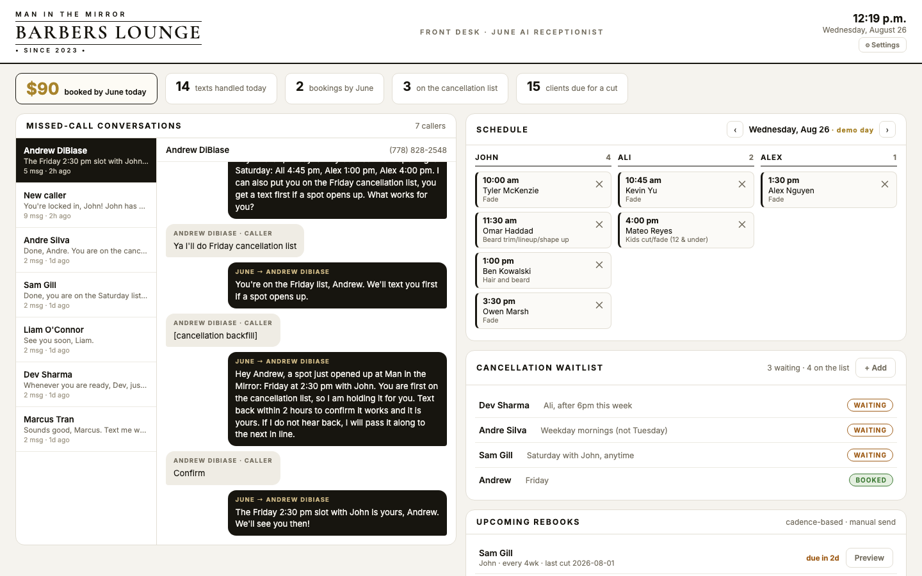922x576 pixels.
Task: Go to previous day in schedule
Action: pyautogui.click(x=735, y=130)
